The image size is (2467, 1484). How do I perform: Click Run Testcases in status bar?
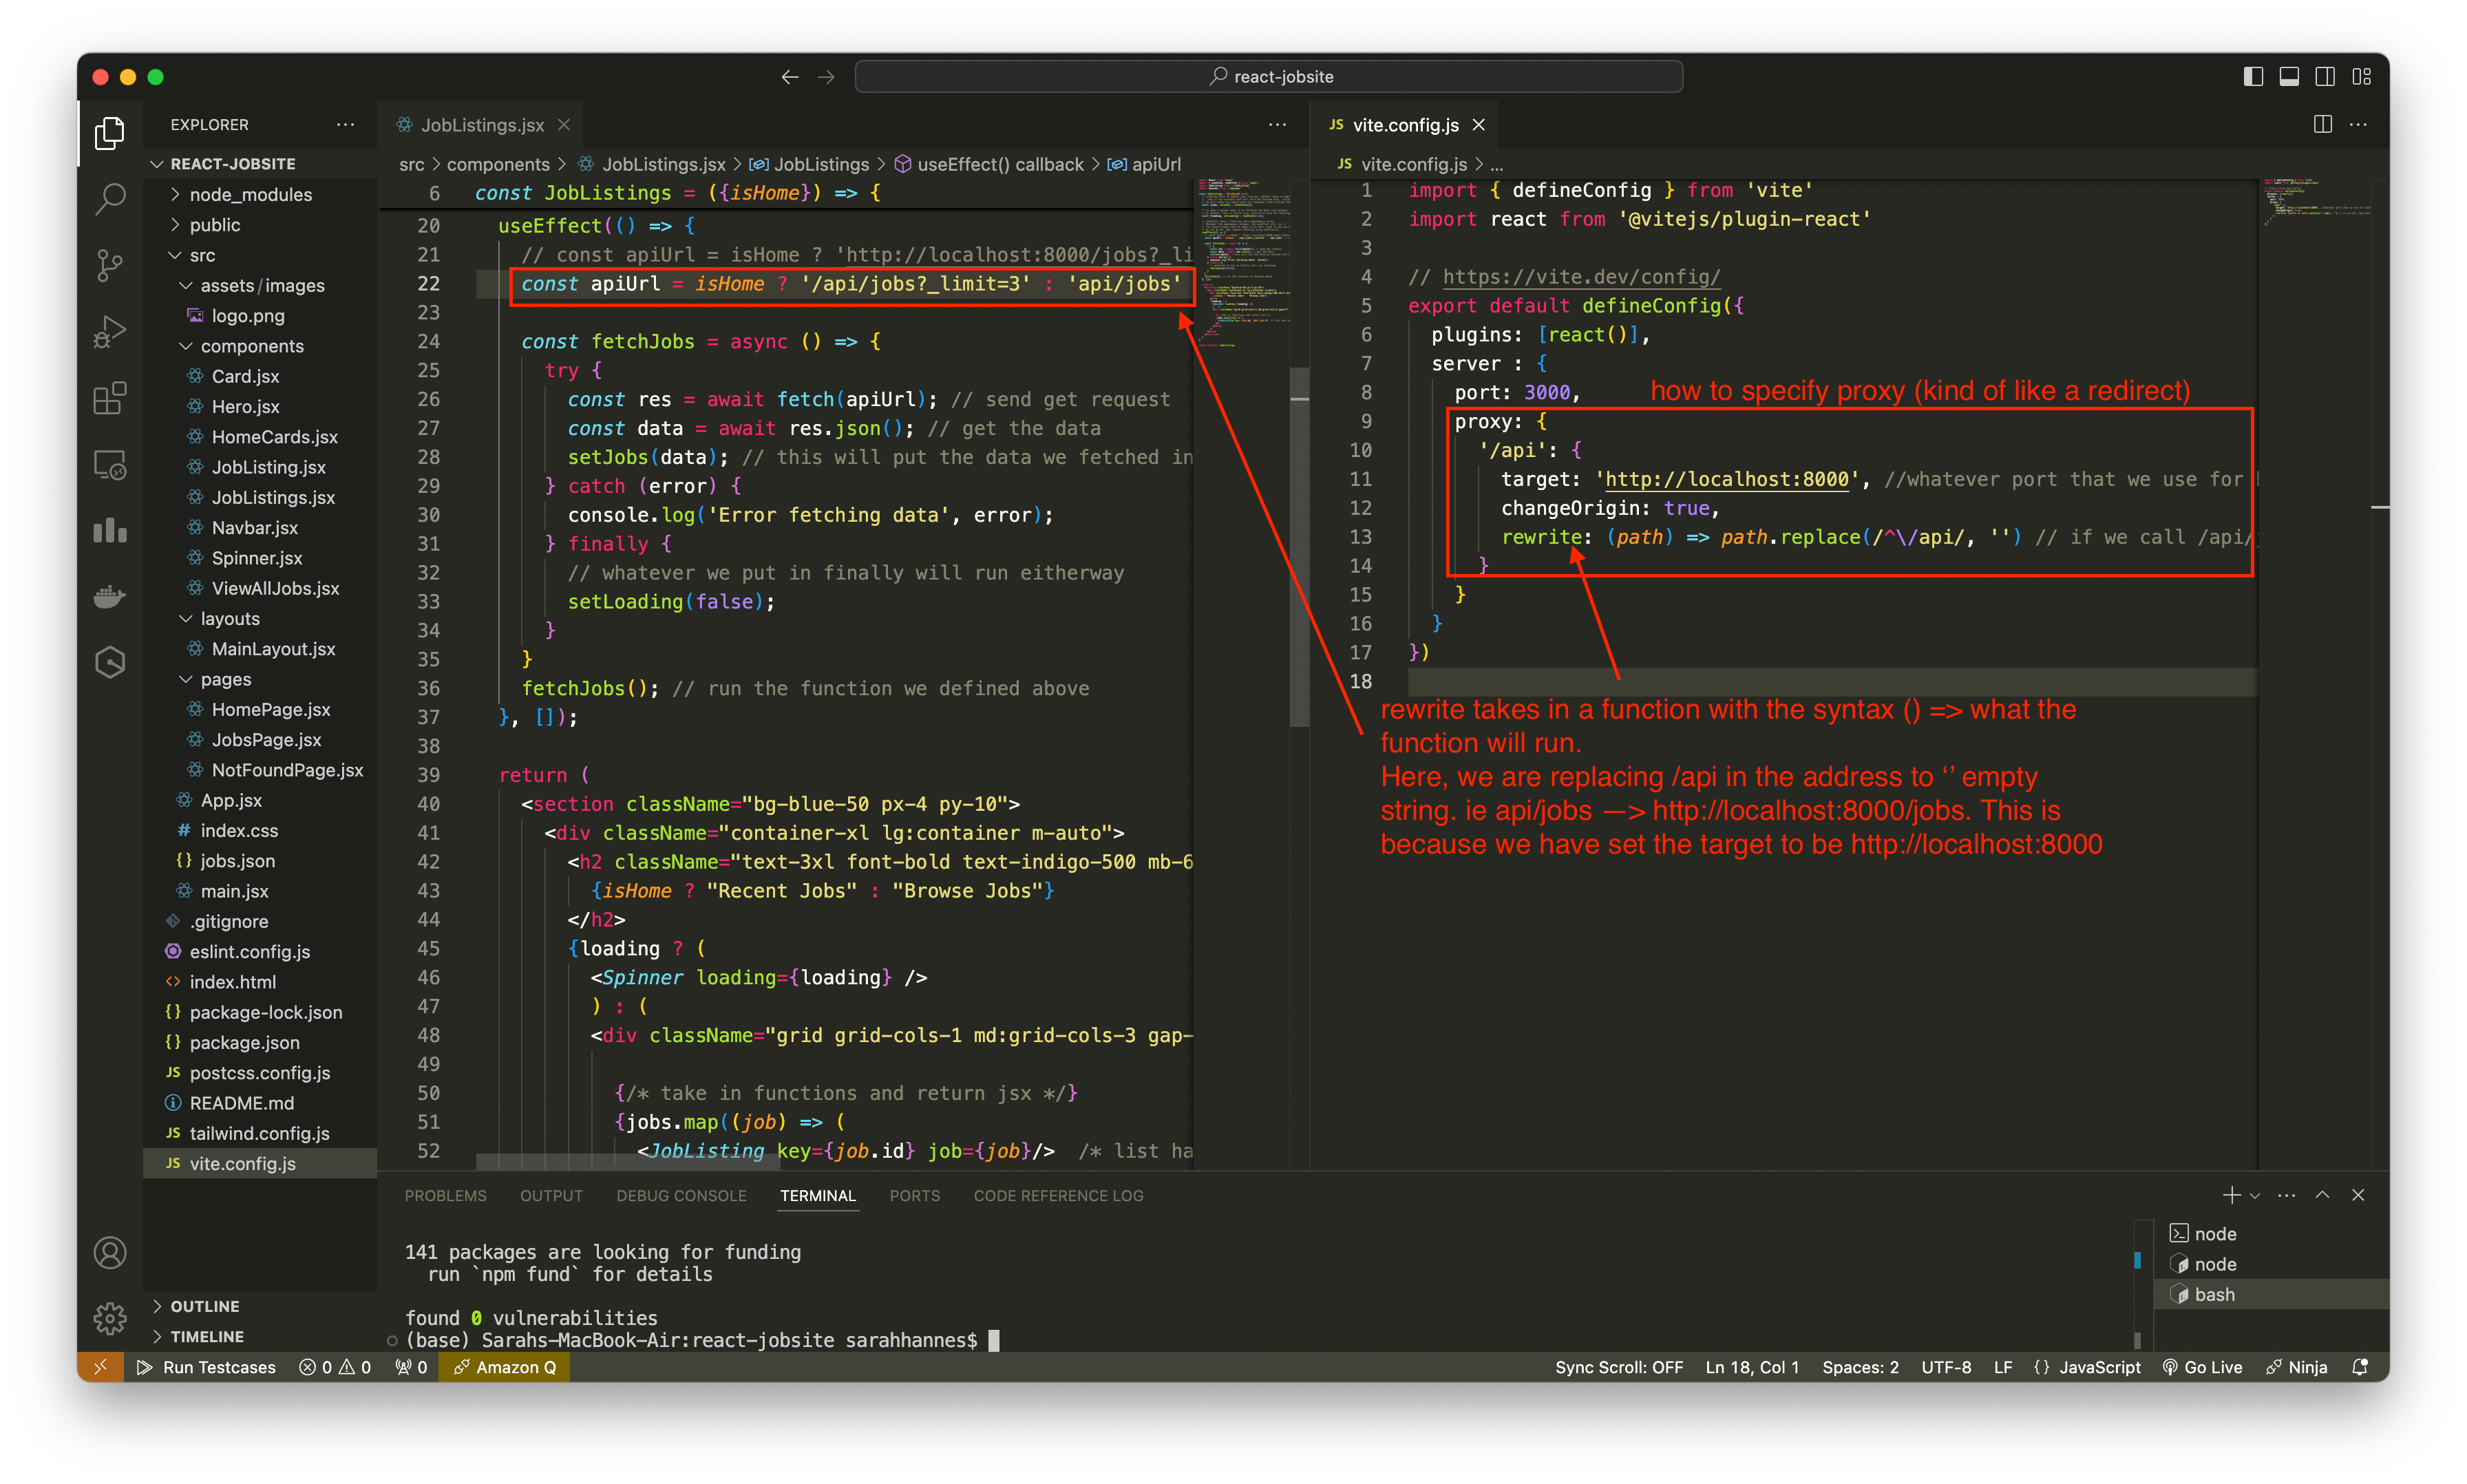coord(207,1367)
